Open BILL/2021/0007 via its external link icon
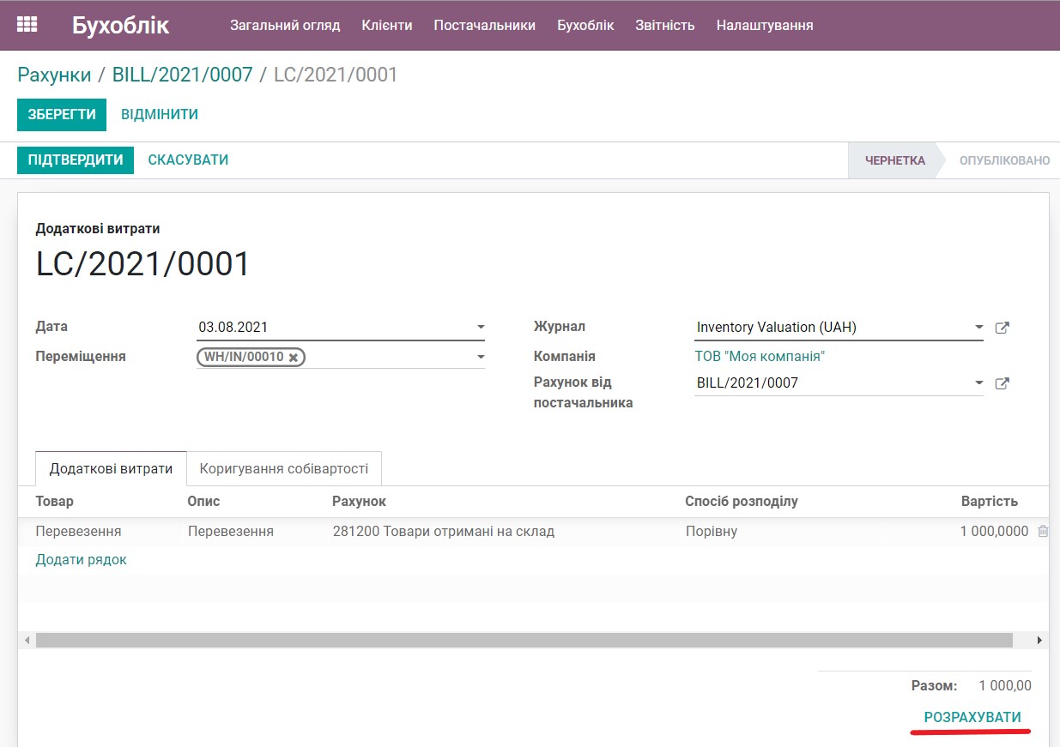 (1002, 383)
